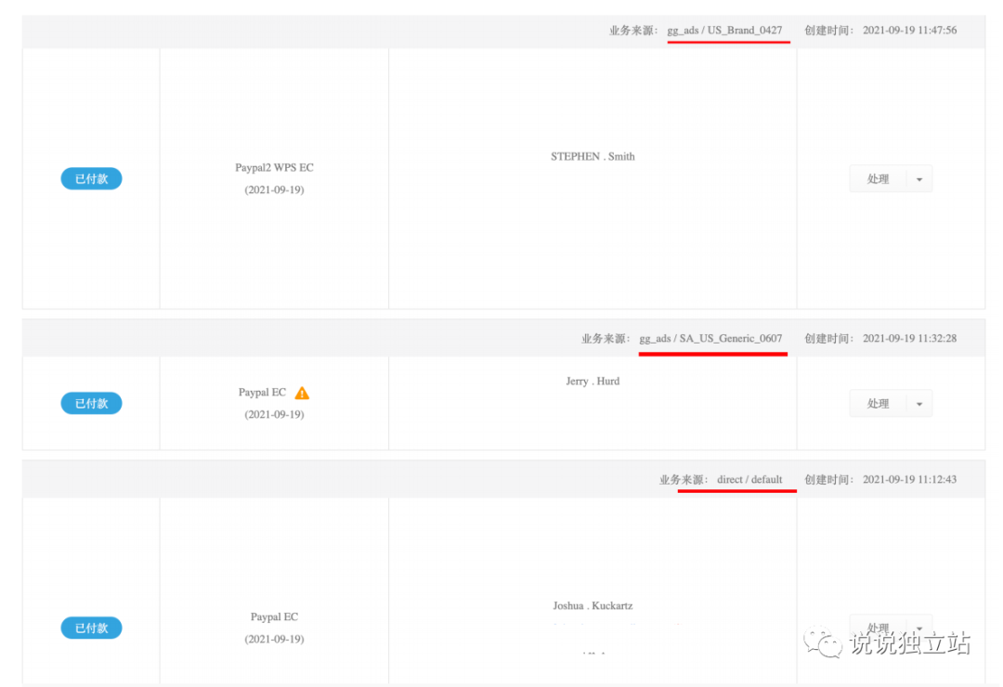This screenshot has width=1003, height=687.
Task: Click the 处理 button on Jerry Hurd order
Action: point(878,403)
